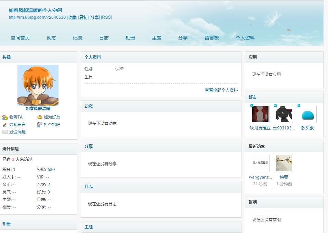Screen dimensions: 328x233
Task: Open 空间首页 navigation tab
Action: click(20, 38)
